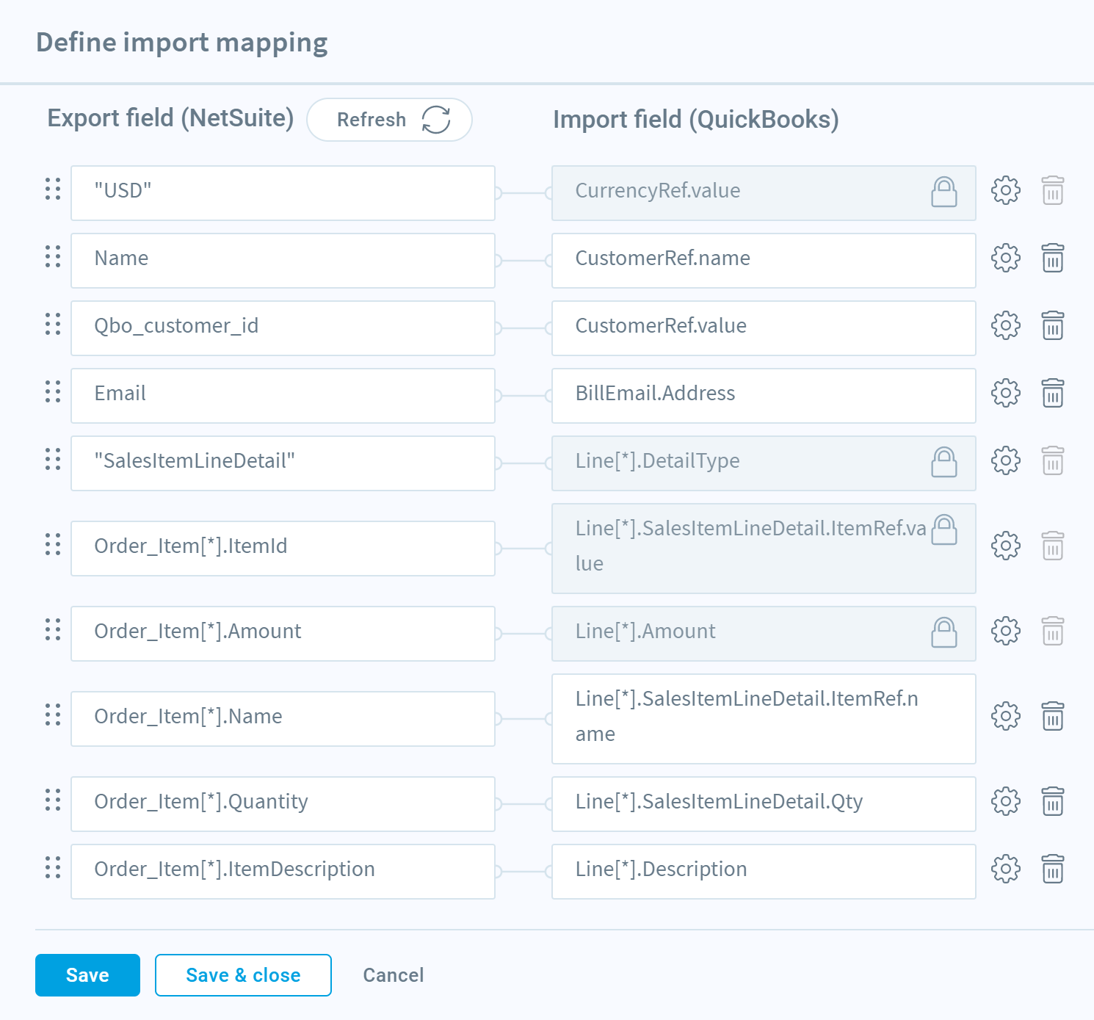Grab drag handle for Order_Item[*].Amount row
The width and height of the screenshot is (1094, 1020).
(53, 630)
